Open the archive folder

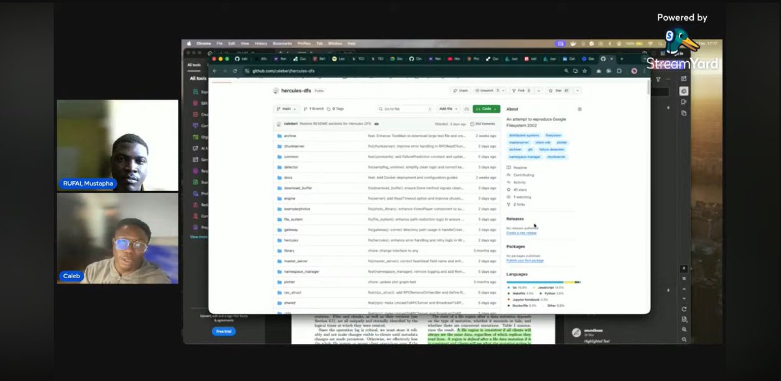pyautogui.click(x=290, y=135)
